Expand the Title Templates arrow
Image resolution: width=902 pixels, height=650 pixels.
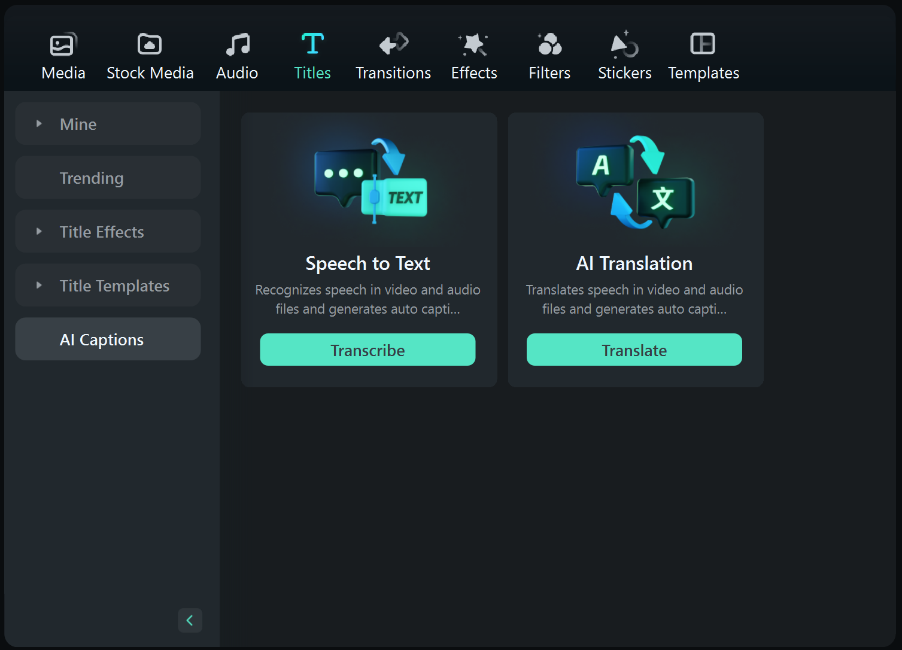coord(39,285)
